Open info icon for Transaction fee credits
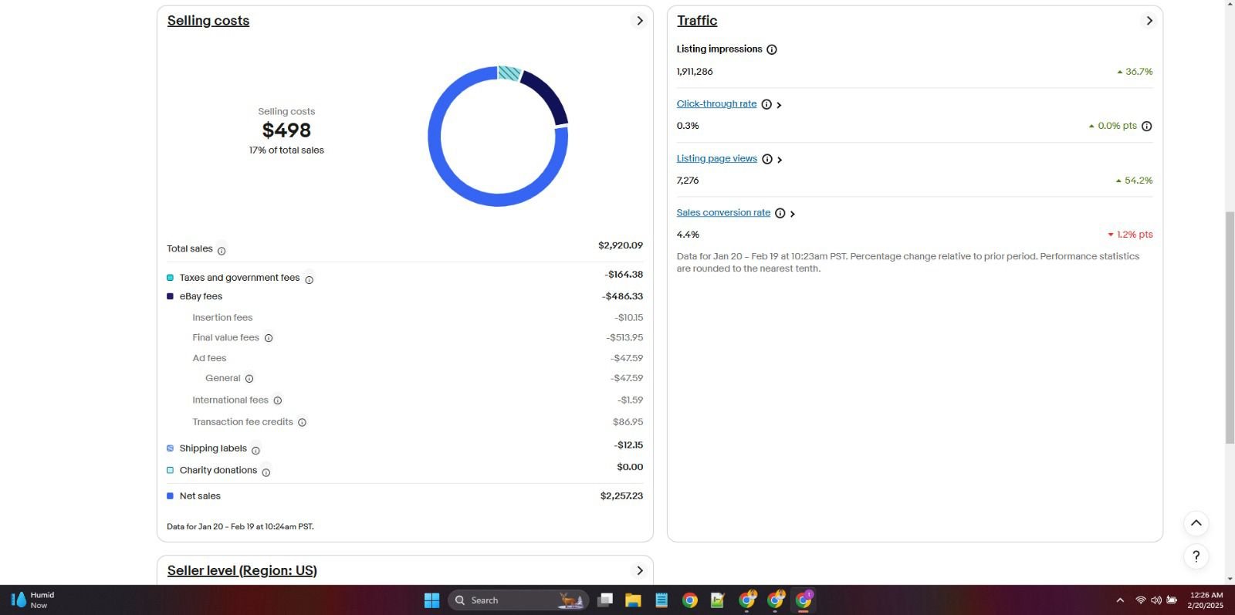The height and width of the screenshot is (615, 1235). click(x=303, y=423)
